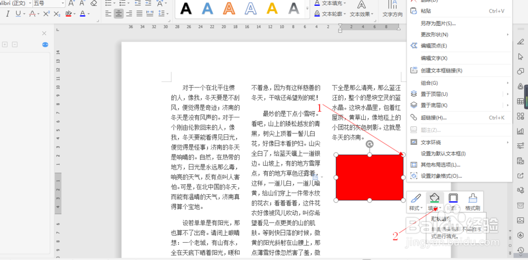Decrease the font size
This screenshot has width=528, height=260.
(x=82, y=3)
